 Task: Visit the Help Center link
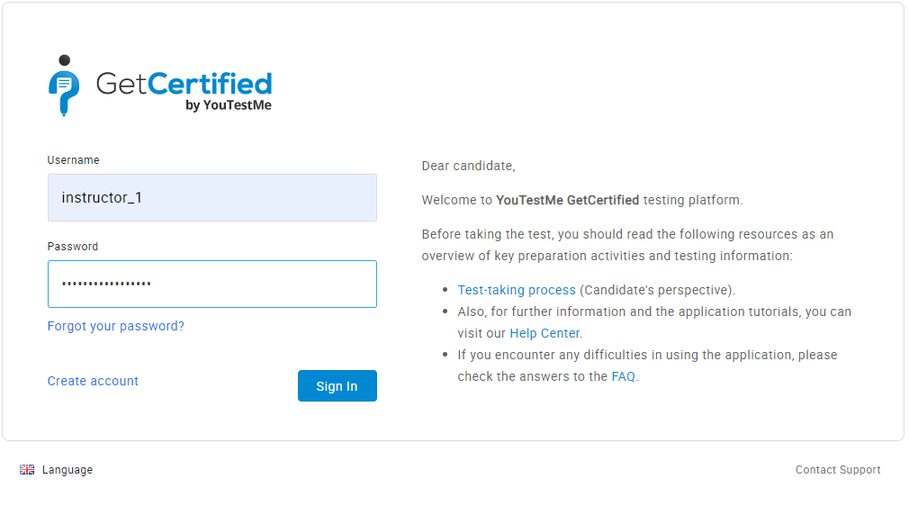point(544,333)
